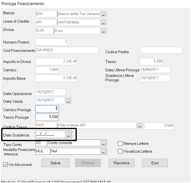The height and width of the screenshot is (183, 191).
Task: Open the Data Valuta date picker button
Action: pyautogui.click(x=68, y=101)
